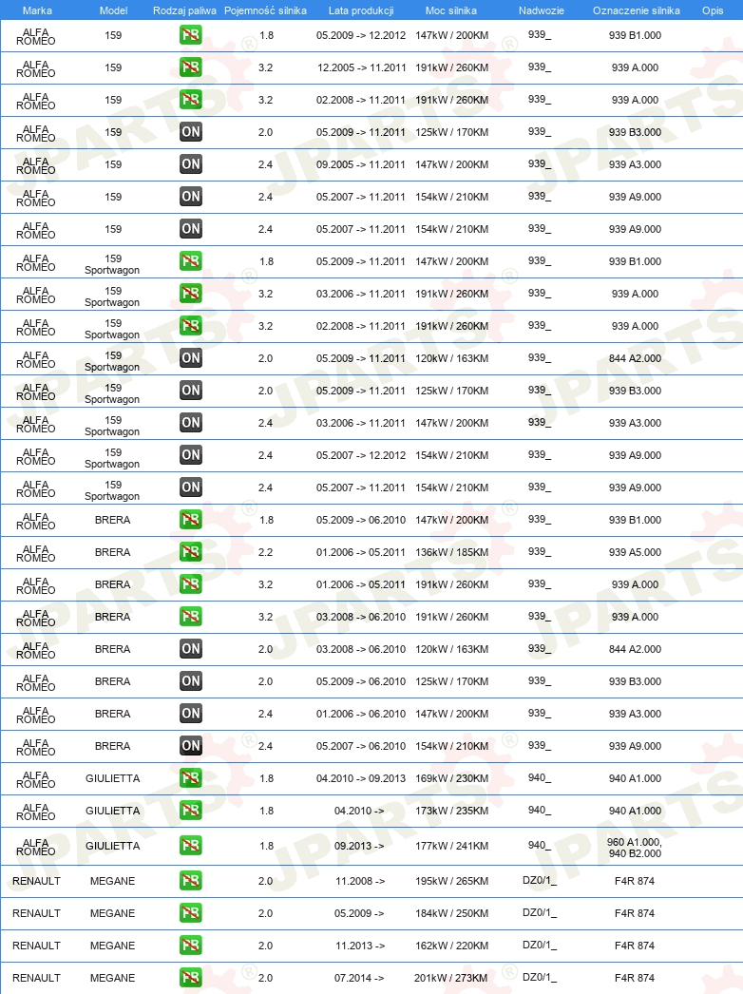This screenshot has width=743, height=994.
Task: Click petrol icon for MEGANE 201kW / 273KM
Action: tap(191, 978)
